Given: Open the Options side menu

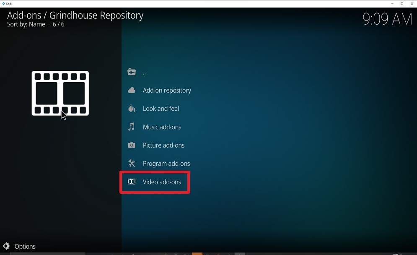Looking at the screenshot, I should pyautogui.click(x=25, y=246).
